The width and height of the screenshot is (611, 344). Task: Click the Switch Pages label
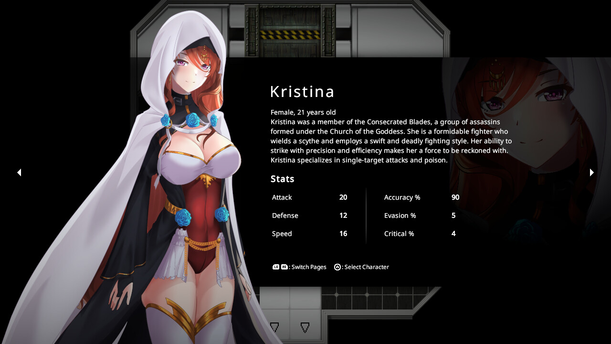(x=309, y=267)
